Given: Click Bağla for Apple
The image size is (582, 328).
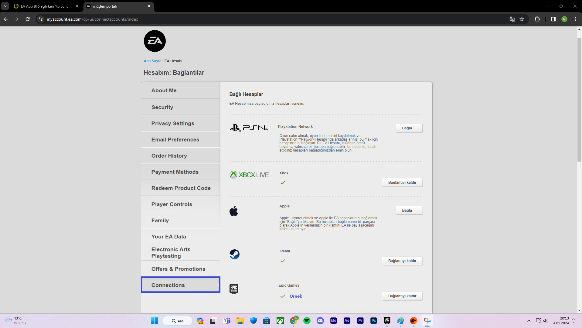Looking at the screenshot, I should [x=409, y=210].
